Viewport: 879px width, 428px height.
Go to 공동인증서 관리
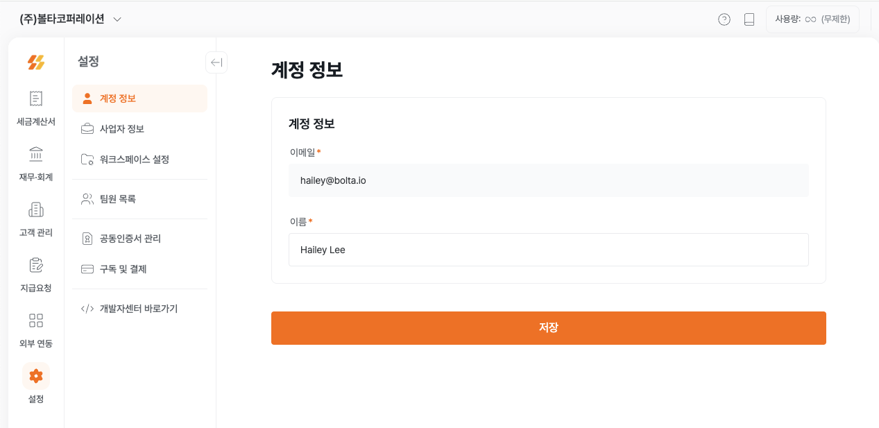click(x=139, y=239)
